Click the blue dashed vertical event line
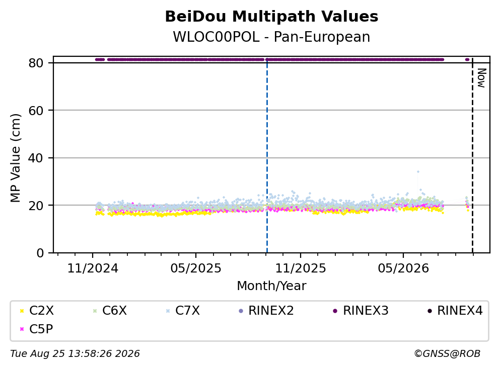500x369 pixels. pos(267,155)
